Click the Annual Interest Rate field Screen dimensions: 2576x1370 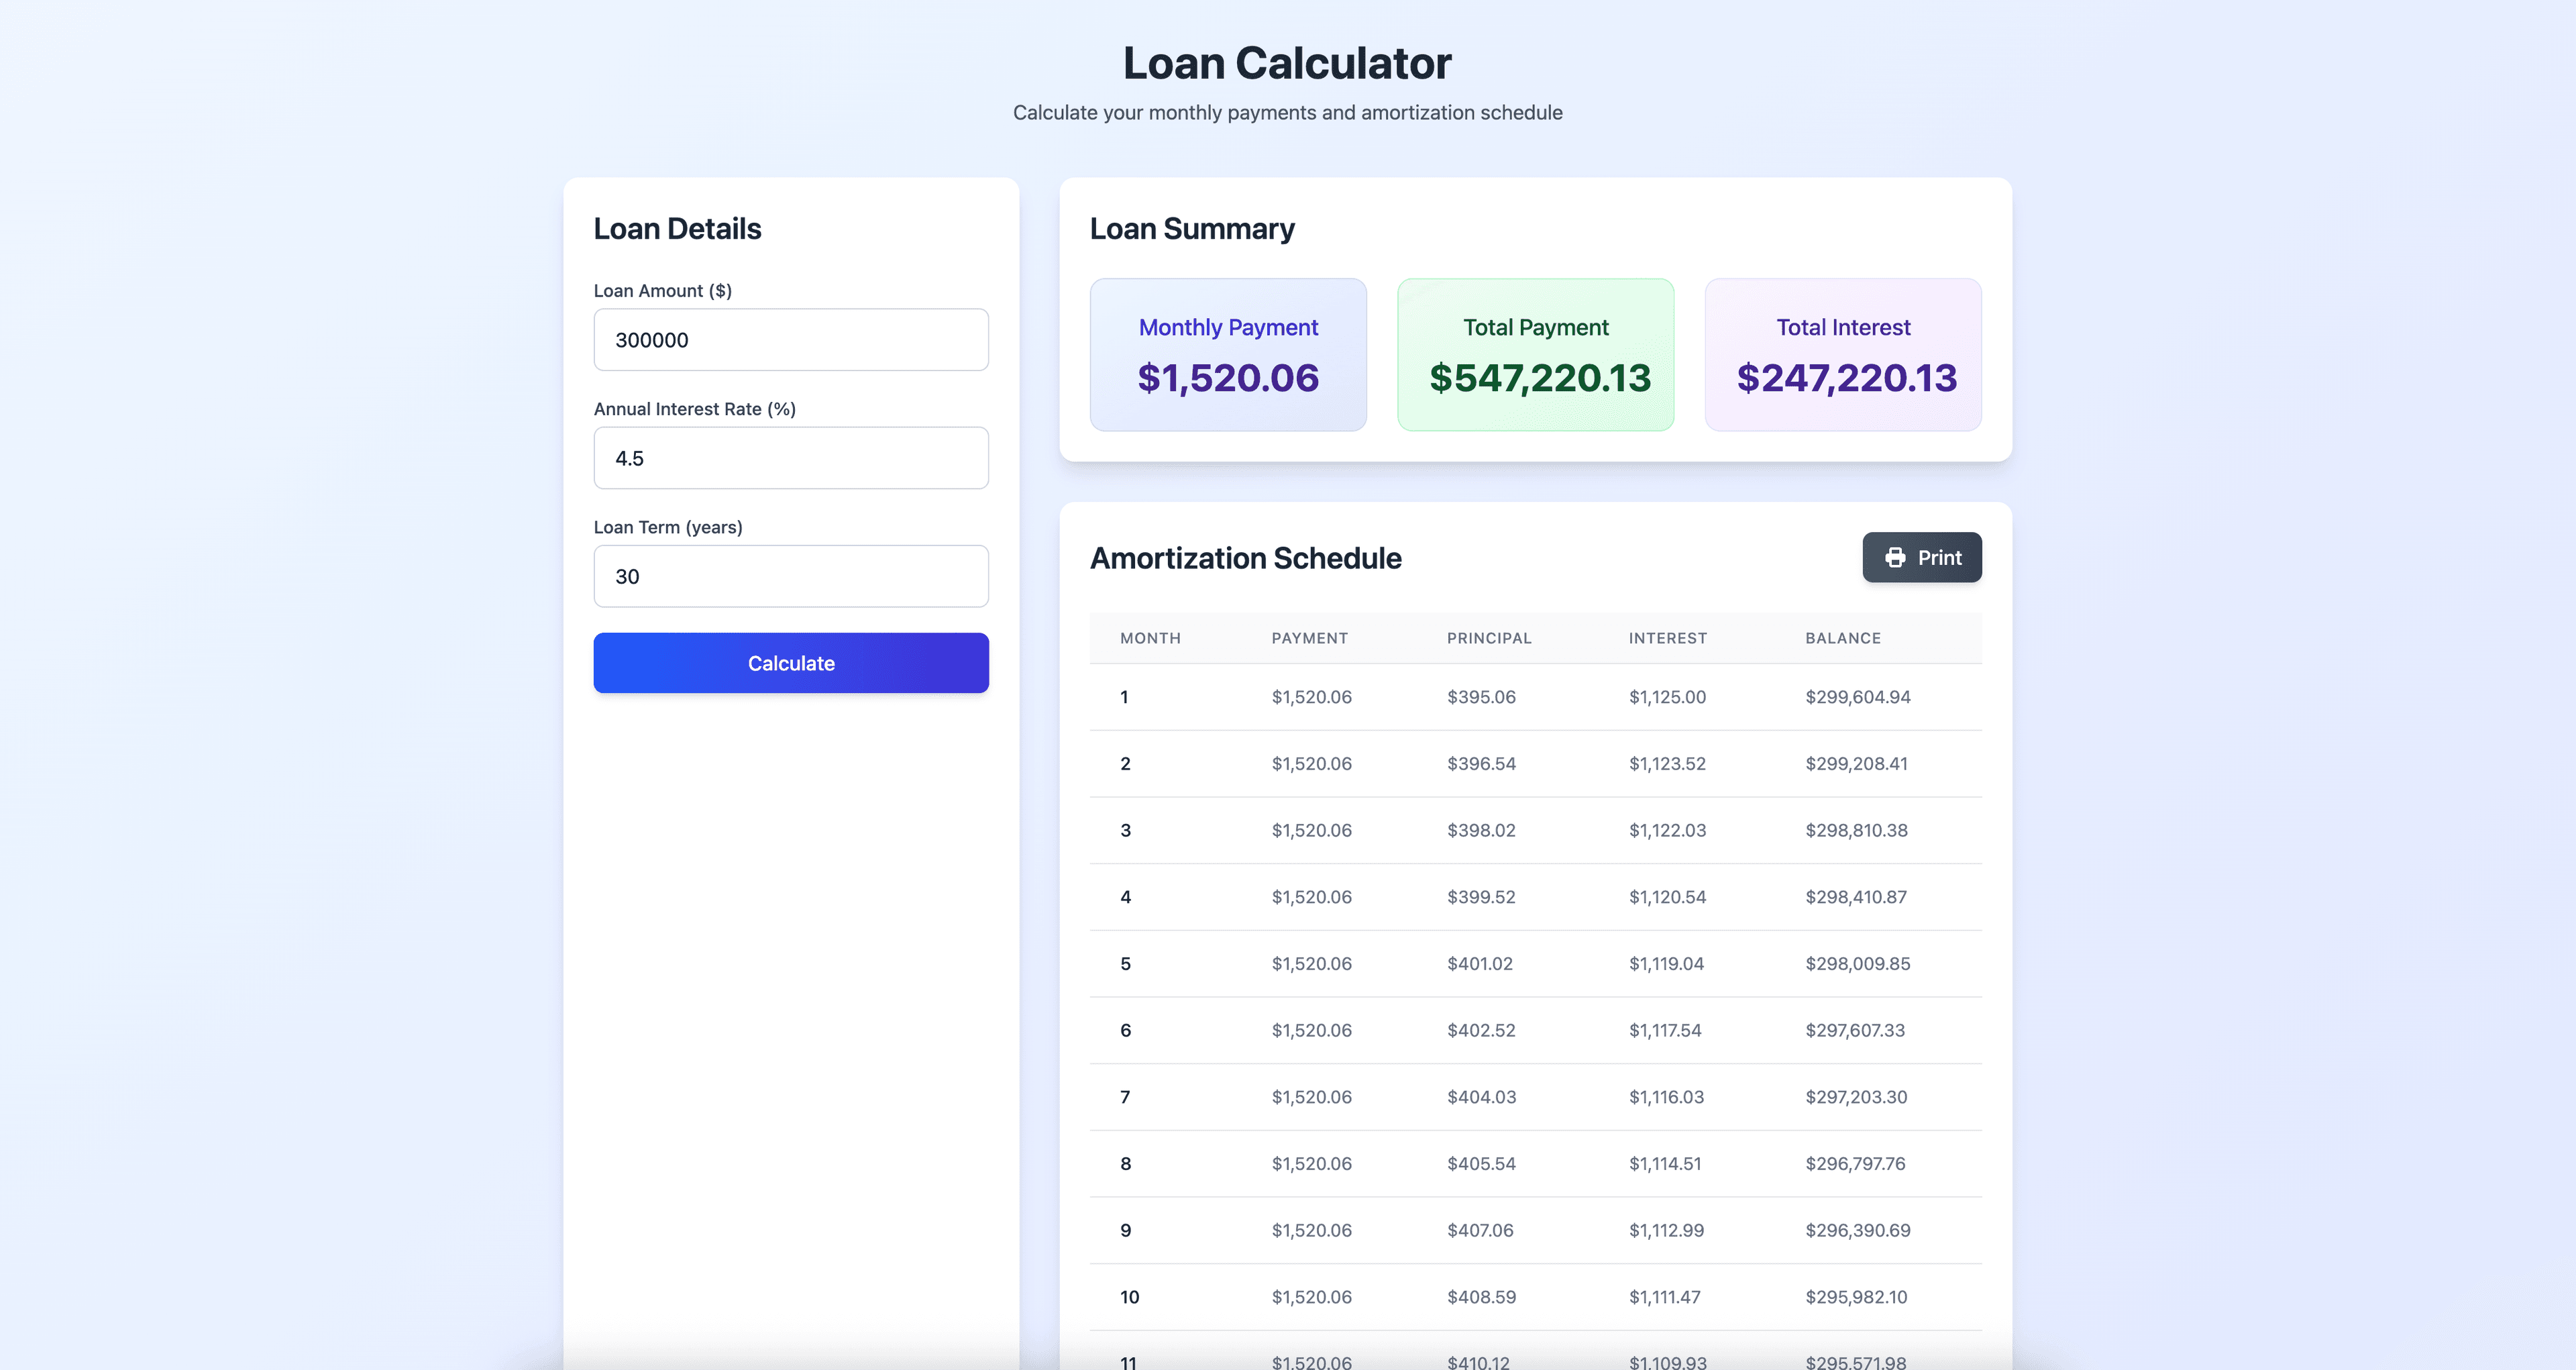click(791, 458)
